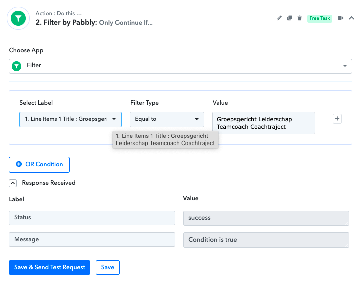Click the Message label field
This screenshot has height=286, width=361.
pos(92,239)
